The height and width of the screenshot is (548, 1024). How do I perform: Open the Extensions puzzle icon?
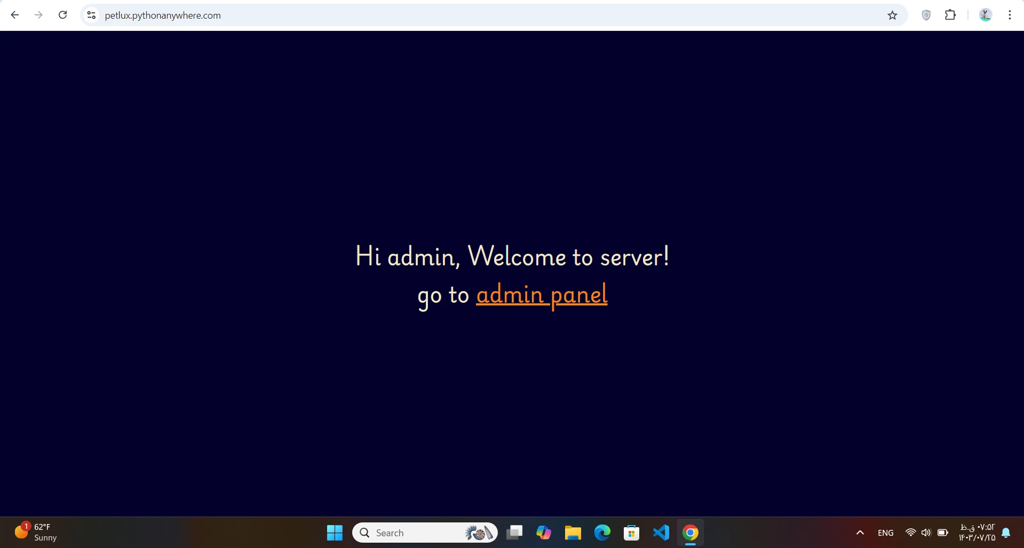[950, 15]
